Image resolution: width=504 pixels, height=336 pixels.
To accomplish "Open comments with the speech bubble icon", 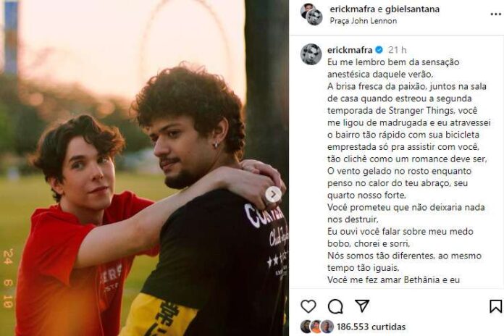I will 335,306.
